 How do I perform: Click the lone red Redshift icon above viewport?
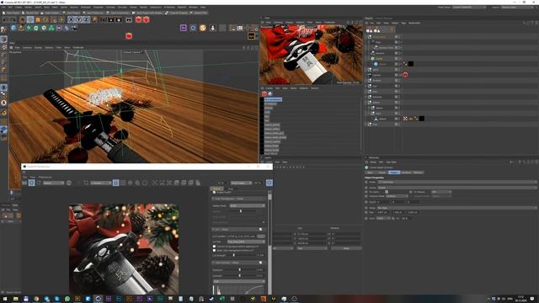click(x=129, y=35)
